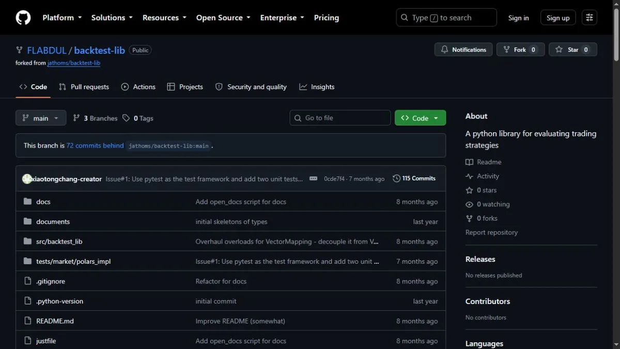Open the Resources dropdown menu
Screen dimensions: 620x349
165,18
